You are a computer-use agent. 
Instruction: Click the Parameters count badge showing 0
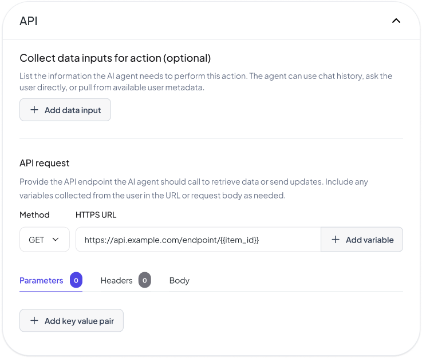pyautogui.click(x=76, y=280)
